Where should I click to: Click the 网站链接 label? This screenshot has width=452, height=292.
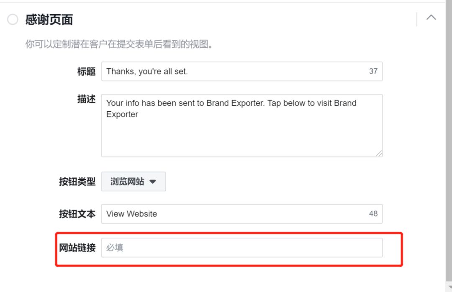(77, 248)
